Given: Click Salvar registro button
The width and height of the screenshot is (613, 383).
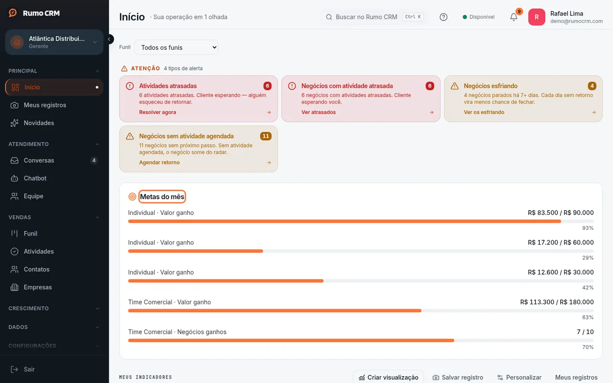Looking at the screenshot, I should coord(458,377).
